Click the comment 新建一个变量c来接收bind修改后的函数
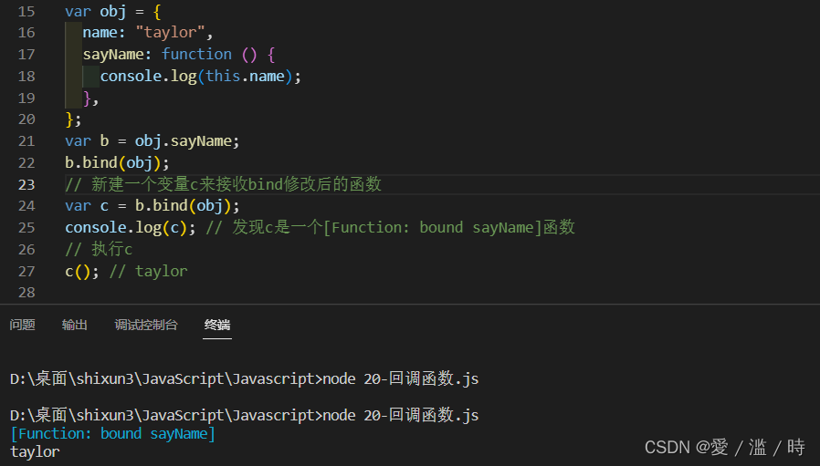Image resolution: width=820 pixels, height=466 pixels. pyautogui.click(x=224, y=184)
